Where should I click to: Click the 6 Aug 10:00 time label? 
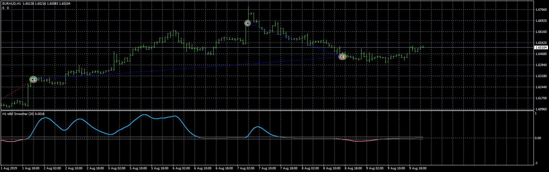(x=203, y=168)
